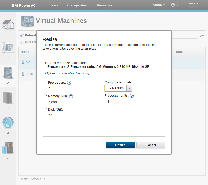Open the Users menu
This screenshot has height=185, width=208.
click(54, 5)
